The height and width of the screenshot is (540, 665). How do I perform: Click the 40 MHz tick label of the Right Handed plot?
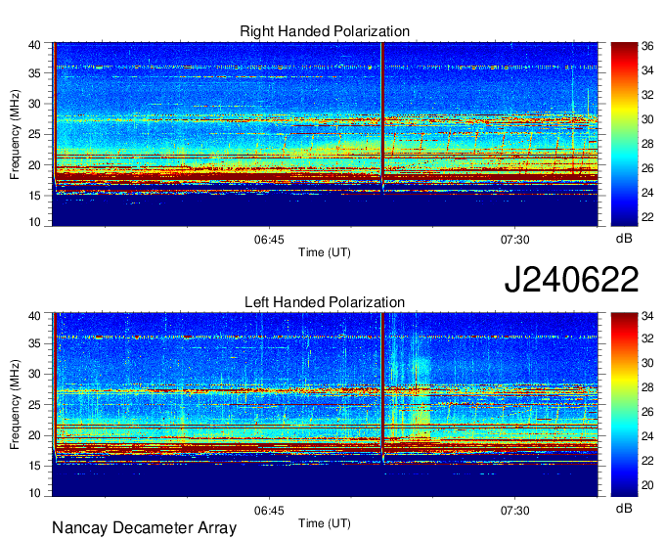coord(35,45)
